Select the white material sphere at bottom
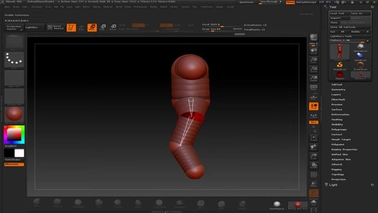The height and width of the screenshot is (213, 378). coord(277,205)
